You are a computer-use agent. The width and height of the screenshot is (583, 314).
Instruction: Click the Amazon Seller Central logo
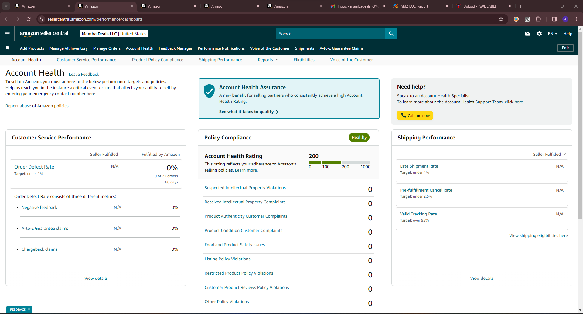point(44,34)
